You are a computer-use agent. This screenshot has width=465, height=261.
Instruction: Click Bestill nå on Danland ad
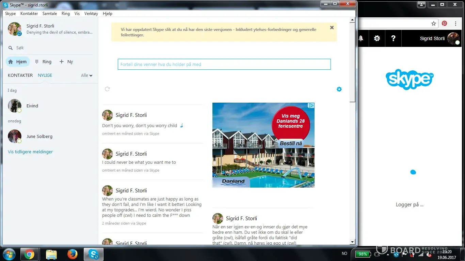291,143
